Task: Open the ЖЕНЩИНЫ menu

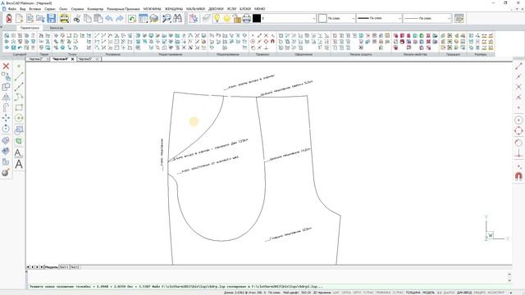Action: tap(173, 9)
